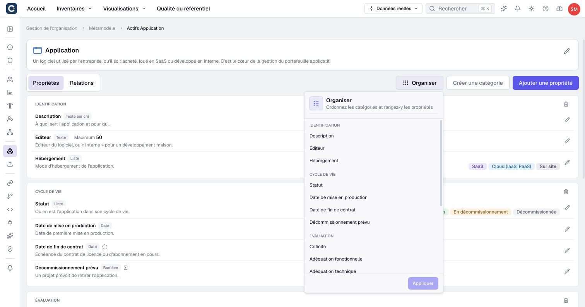Open the organization building icon in top bar

tap(559, 9)
